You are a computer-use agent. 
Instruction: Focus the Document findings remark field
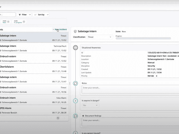click(x=130, y=122)
